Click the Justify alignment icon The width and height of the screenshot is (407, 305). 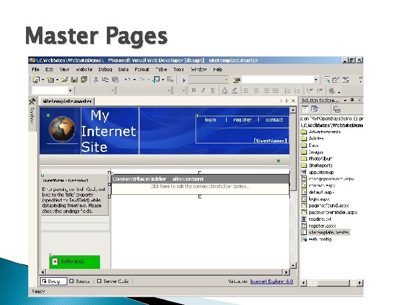276,90
